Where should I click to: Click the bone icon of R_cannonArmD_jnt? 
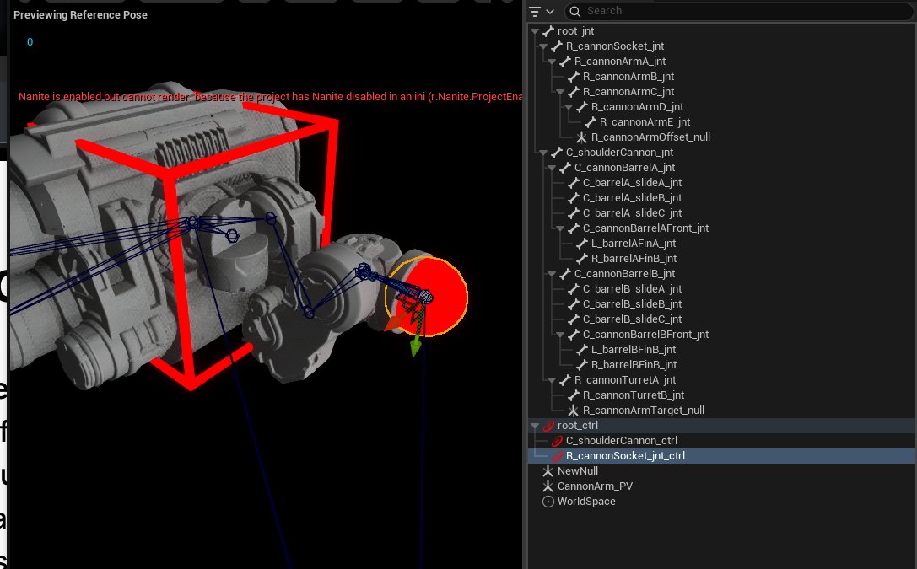pyautogui.click(x=582, y=107)
